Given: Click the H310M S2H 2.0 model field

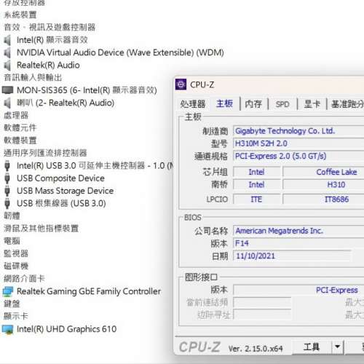Looking at the screenshot, I should [298, 143].
